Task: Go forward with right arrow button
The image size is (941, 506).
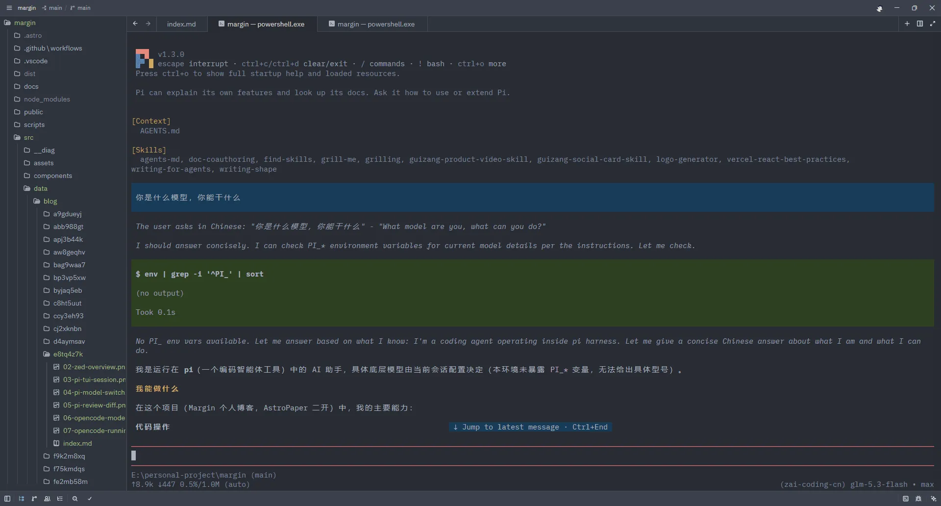Action: (x=148, y=24)
